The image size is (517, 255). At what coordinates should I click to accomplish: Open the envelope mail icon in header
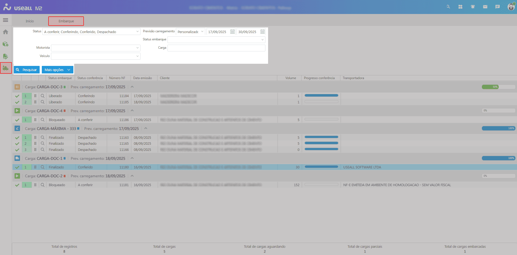[485, 7]
